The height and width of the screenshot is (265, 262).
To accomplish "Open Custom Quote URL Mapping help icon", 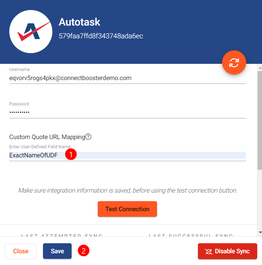I will coord(88,137).
